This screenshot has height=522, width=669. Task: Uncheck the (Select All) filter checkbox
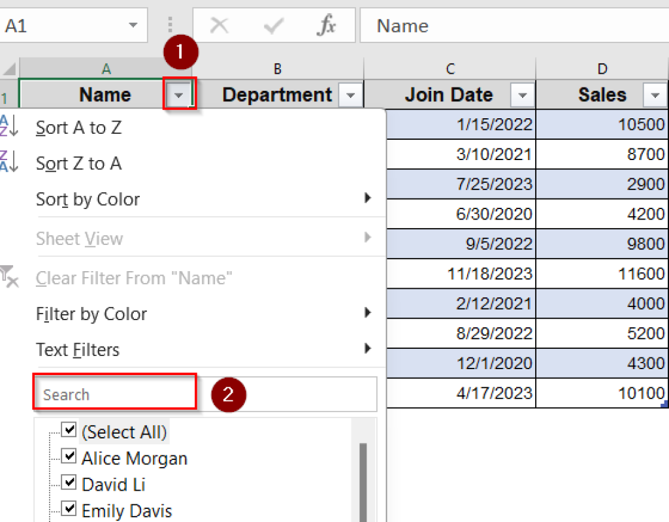pos(69,431)
